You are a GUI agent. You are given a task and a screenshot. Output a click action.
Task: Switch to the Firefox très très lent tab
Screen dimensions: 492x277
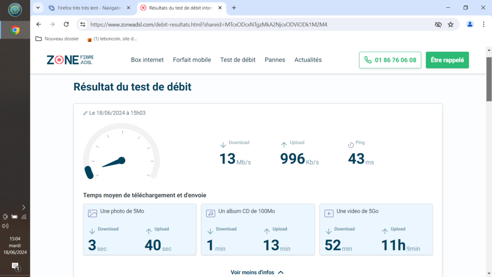[x=90, y=8]
